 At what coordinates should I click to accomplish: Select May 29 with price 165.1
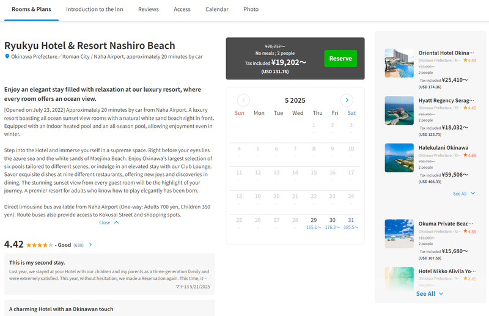(314, 223)
